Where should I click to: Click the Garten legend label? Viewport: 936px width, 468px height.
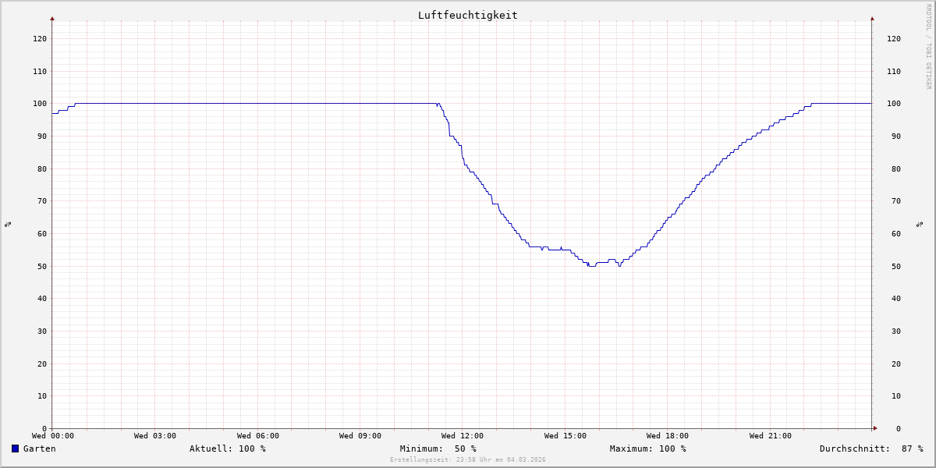(39, 448)
